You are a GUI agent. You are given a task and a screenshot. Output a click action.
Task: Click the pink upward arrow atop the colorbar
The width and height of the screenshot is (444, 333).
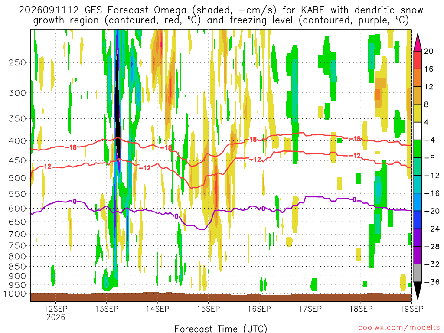click(418, 42)
